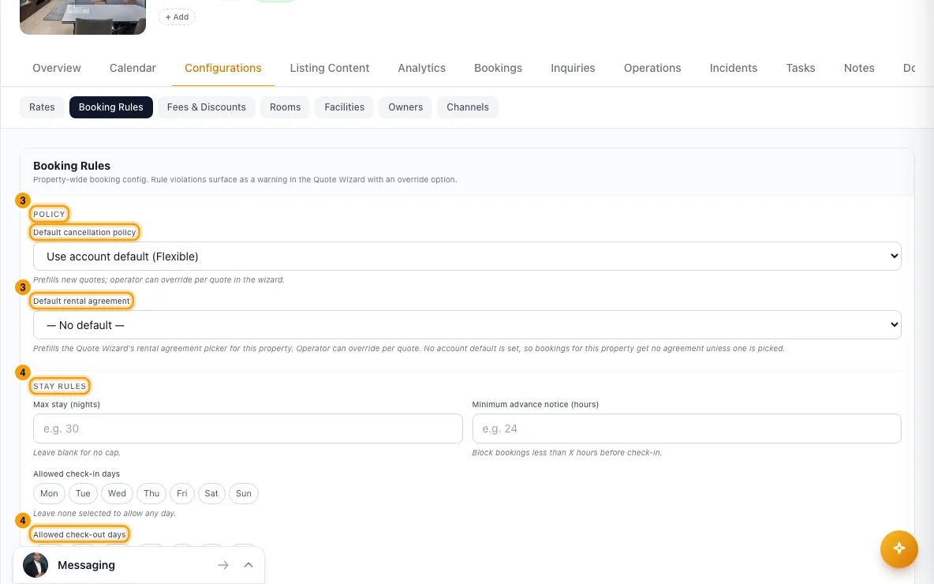
Task: Go to the Operations tab
Action: pos(652,68)
